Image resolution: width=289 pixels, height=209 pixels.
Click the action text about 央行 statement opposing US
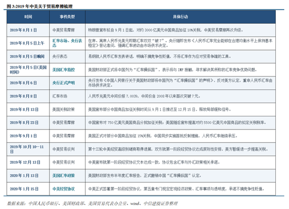coord(180,83)
